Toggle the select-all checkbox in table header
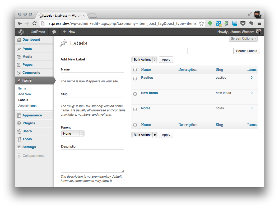Image resolution: width=279 pixels, height=208 pixels. 135,70
